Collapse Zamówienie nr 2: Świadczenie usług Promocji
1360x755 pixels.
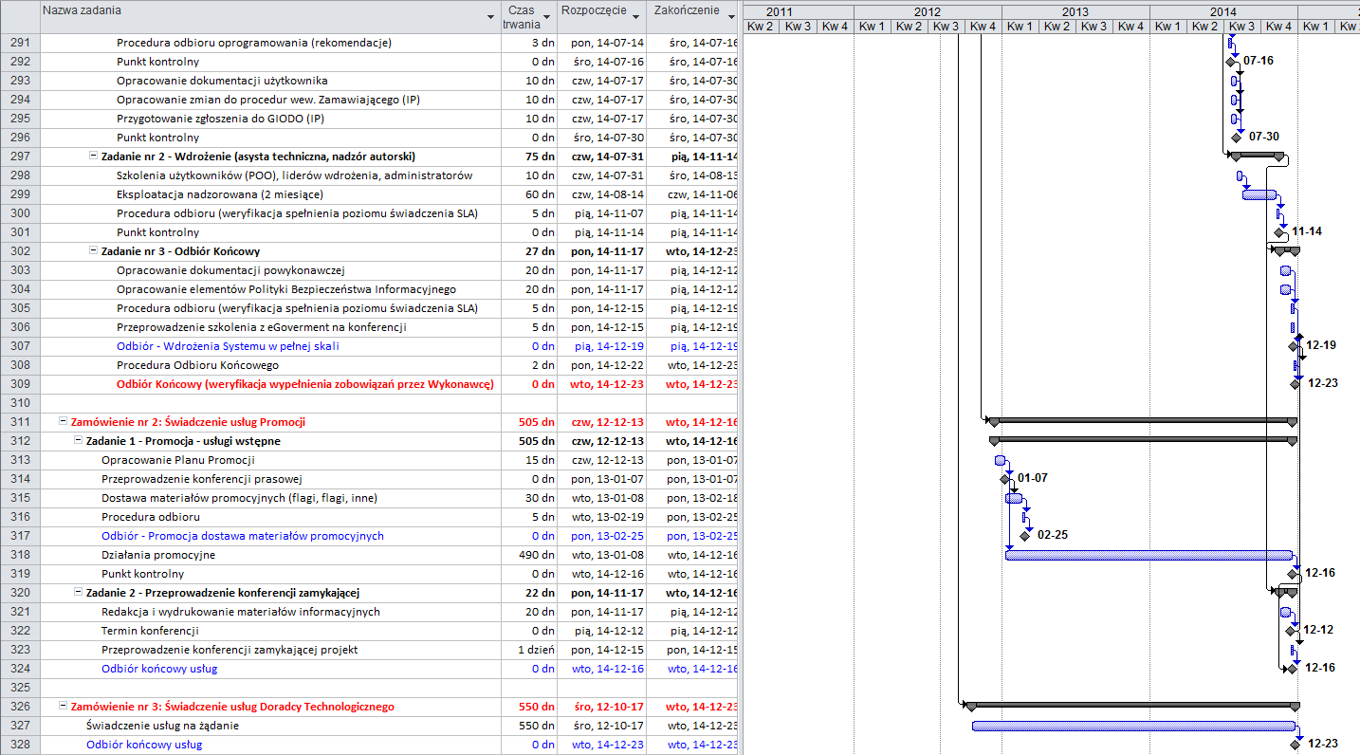click(63, 422)
